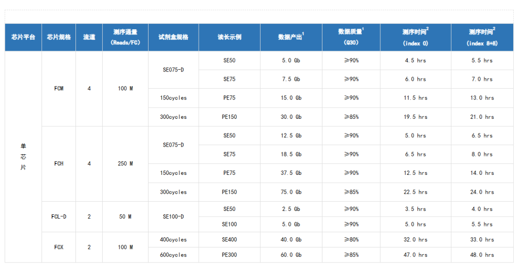The width and height of the screenshot is (526, 264).
Task: Select the FCL-D chip spec cell
Action: click(59, 216)
